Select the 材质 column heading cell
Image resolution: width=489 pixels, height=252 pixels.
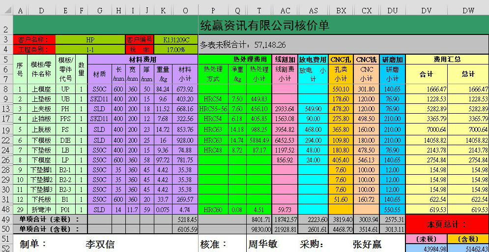pyautogui.click(x=100, y=74)
